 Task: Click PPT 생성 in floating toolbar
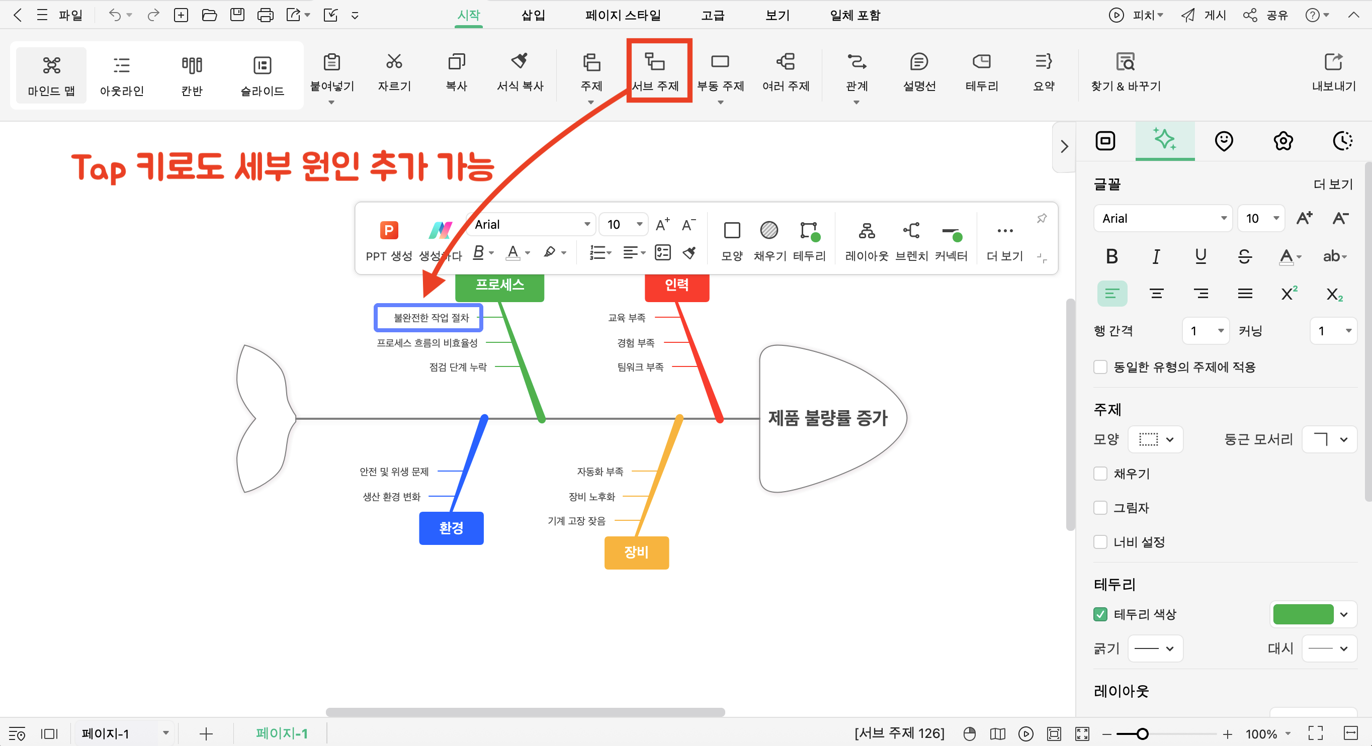coord(389,241)
